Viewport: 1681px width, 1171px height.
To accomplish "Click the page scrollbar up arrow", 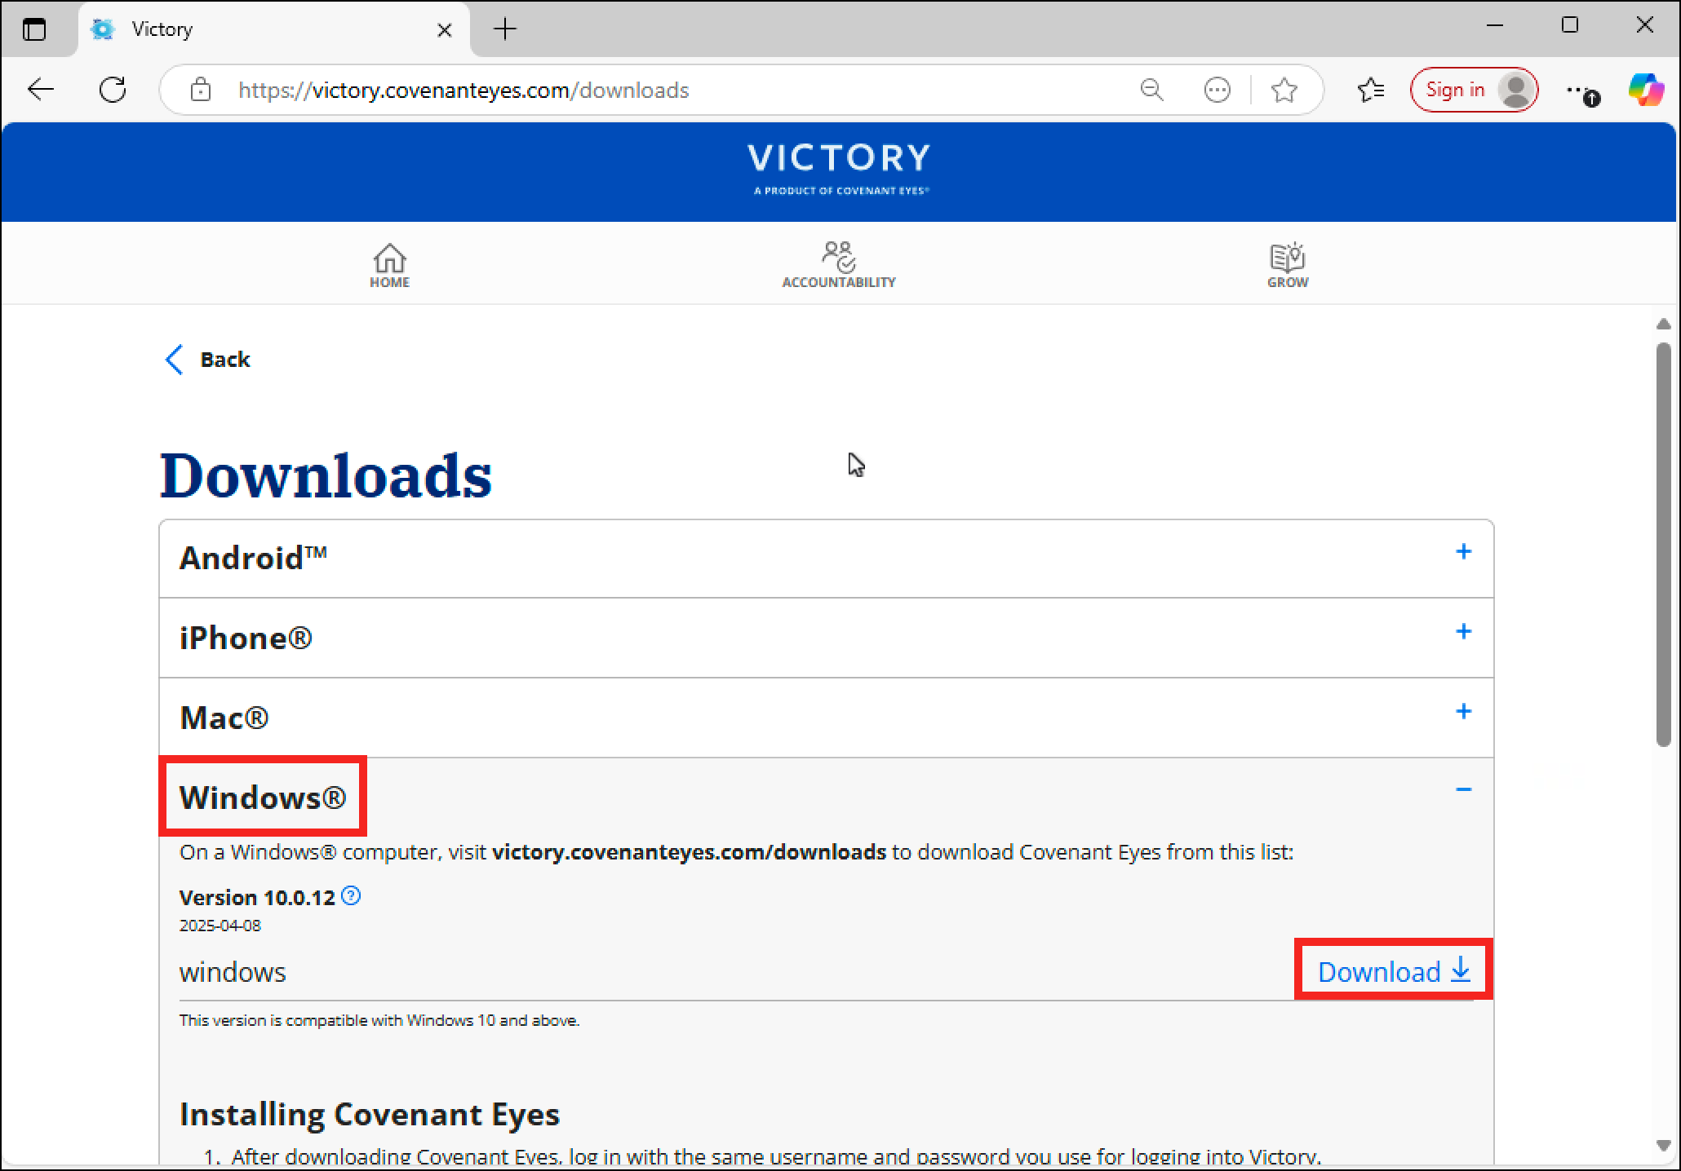I will click(1664, 325).
